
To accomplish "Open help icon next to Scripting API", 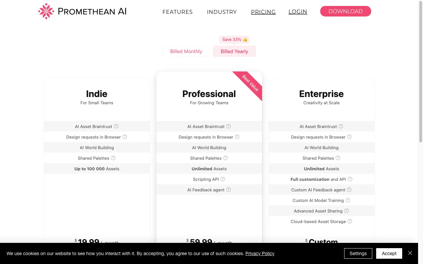I will (x=223, y=179).
